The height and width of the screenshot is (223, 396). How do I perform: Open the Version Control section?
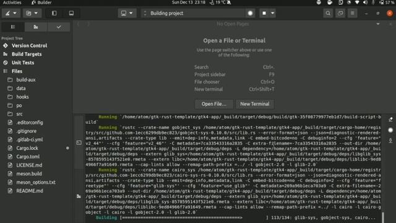tap(29, 46)
